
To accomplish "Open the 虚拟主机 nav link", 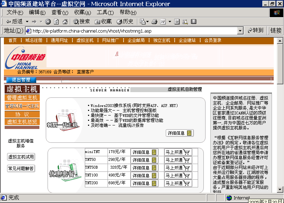I will [x=85, y=40].
